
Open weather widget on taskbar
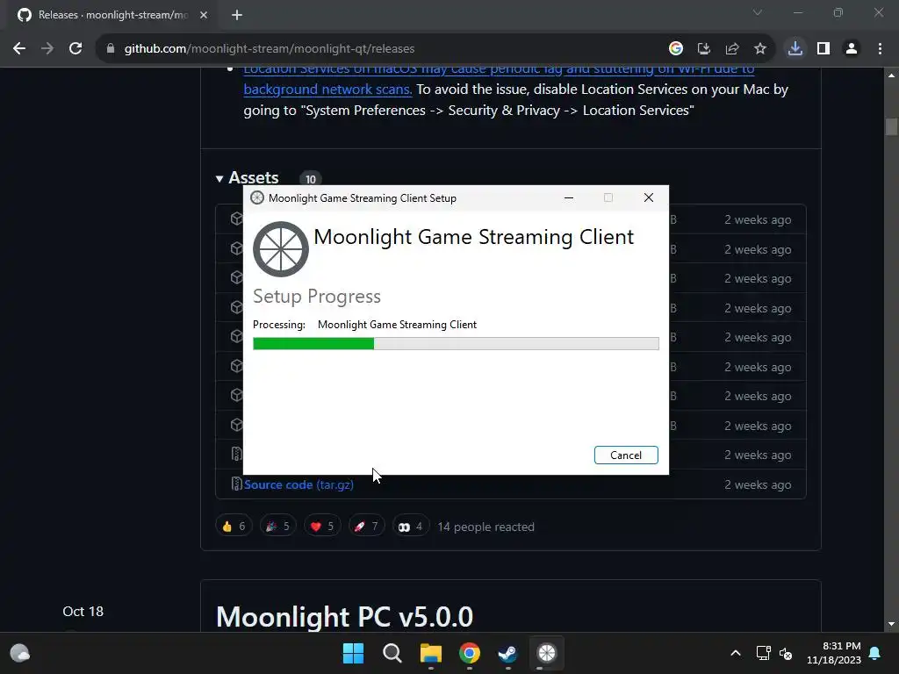coord(20,653)
